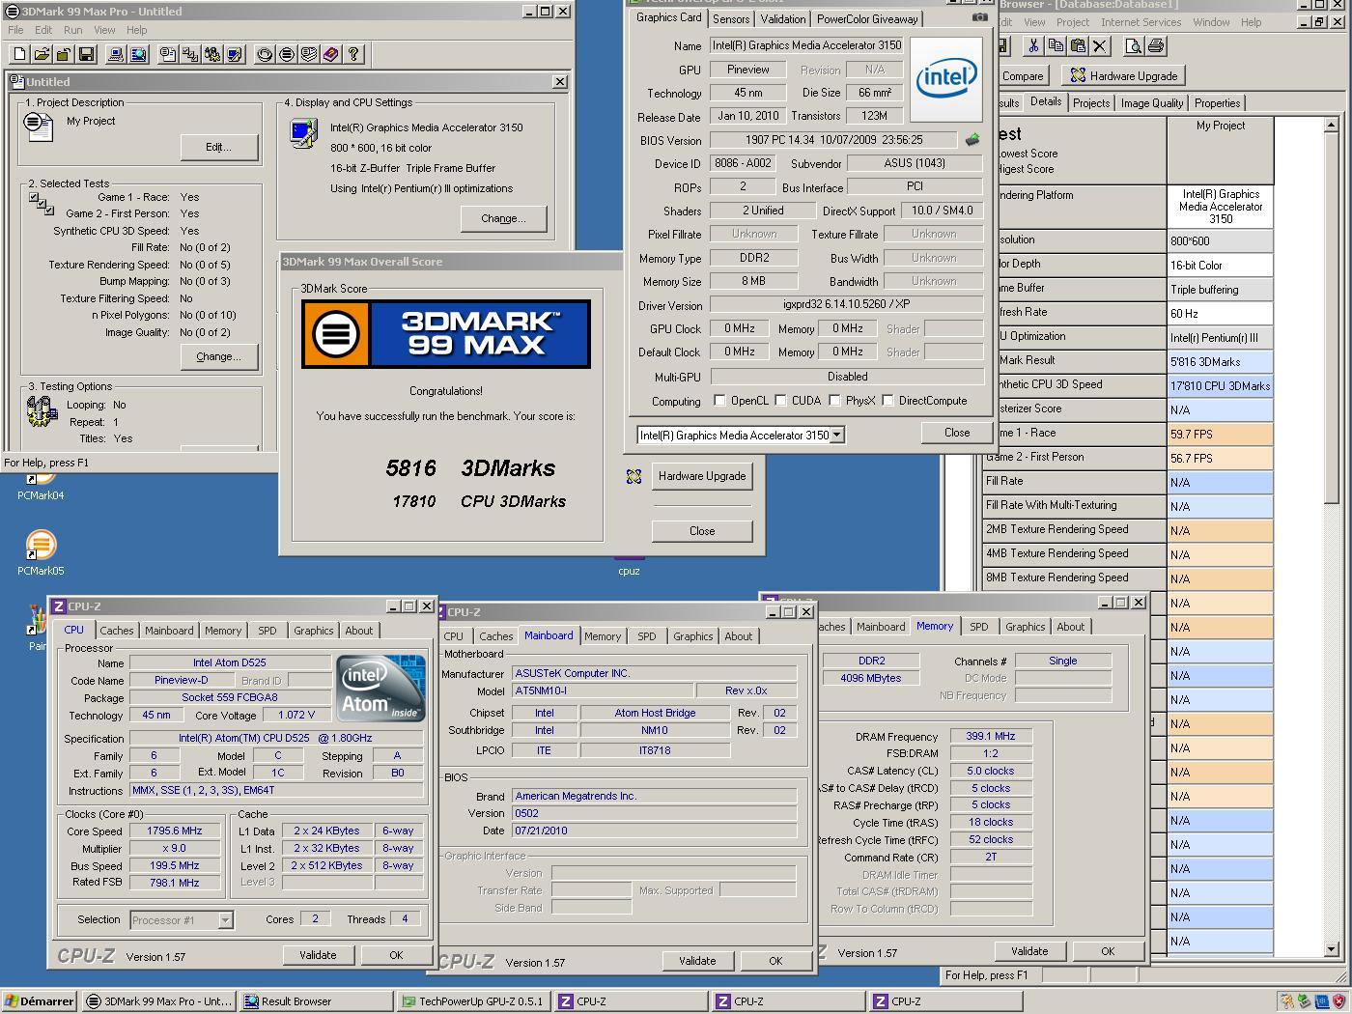This screenshot has width=1352, height=1014.
Task: Click the My Project column header in Result Browser
Action: tap(1221, 150)
